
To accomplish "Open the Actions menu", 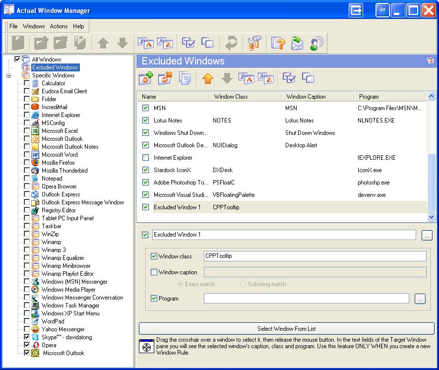I will point(59,26).
